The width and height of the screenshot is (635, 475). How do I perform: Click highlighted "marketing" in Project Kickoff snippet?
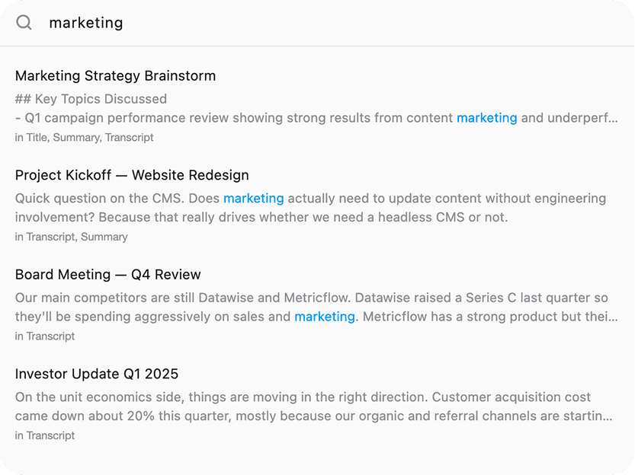(x=253, y=199)
